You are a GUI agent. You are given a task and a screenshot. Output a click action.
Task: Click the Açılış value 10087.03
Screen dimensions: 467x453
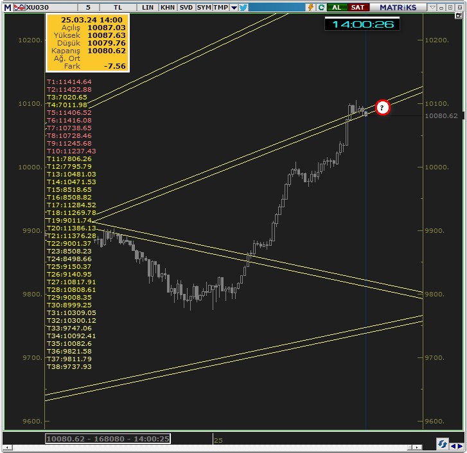point(107,28)
